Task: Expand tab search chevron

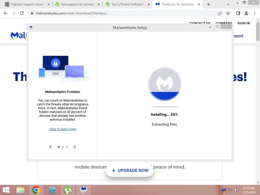Action: pyautogui.click(x=228, y=4)
